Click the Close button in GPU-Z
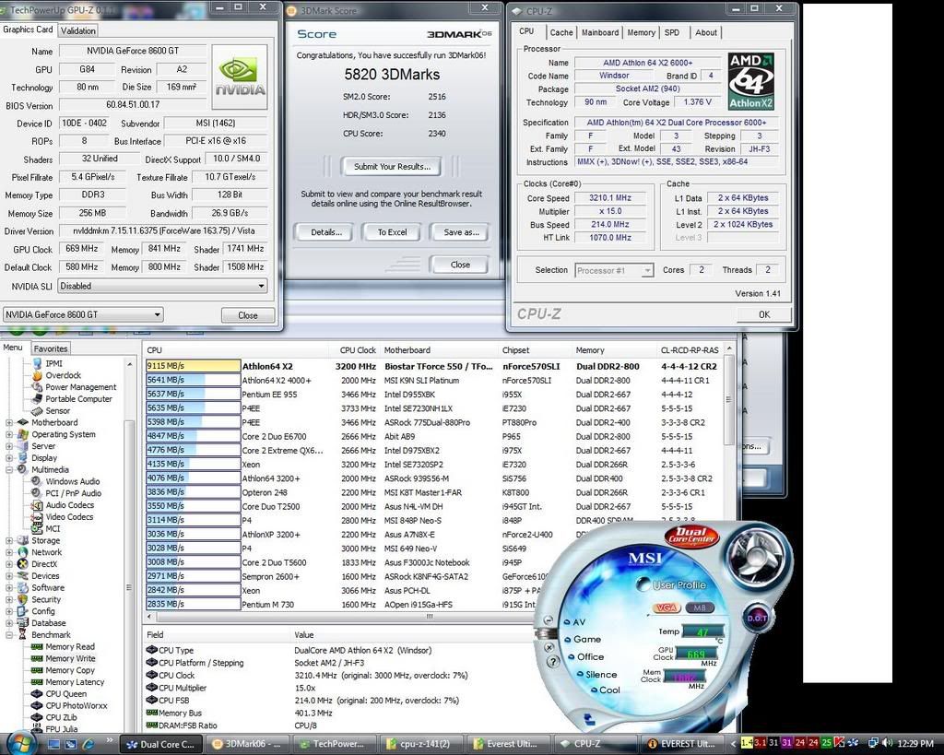The height and width of the screenshot is (755, 944). pos(247,315)
